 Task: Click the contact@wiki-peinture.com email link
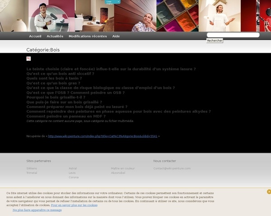pos(172,168)
